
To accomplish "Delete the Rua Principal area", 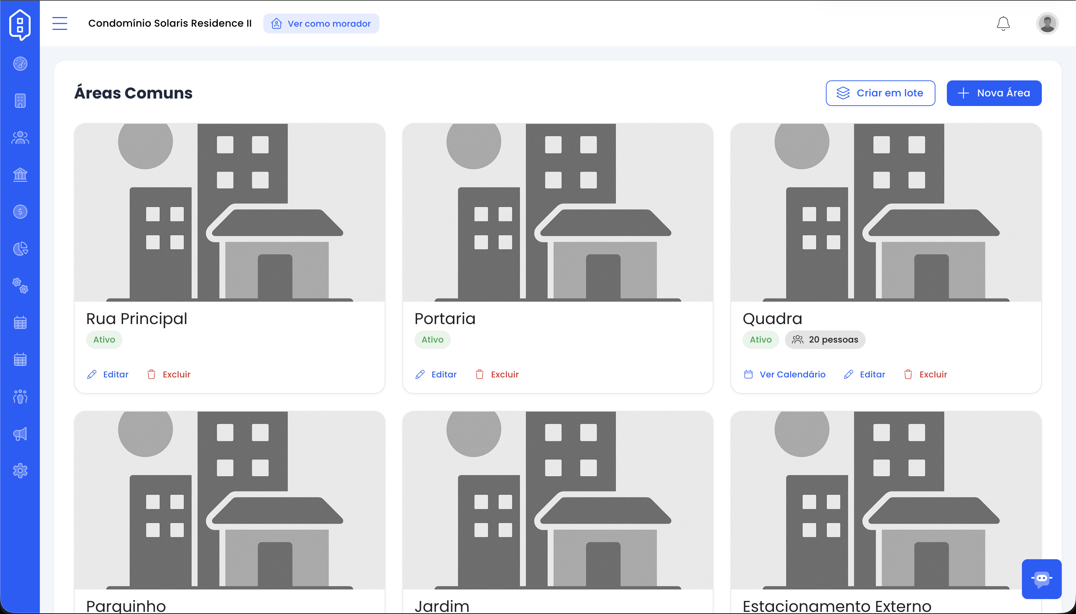I will click(169, 375).
